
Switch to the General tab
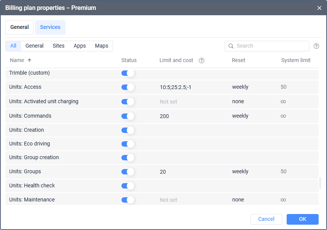tap(19, 27)
